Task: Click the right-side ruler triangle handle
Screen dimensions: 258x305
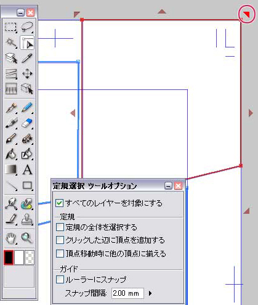Action: (x=251, y=113)
